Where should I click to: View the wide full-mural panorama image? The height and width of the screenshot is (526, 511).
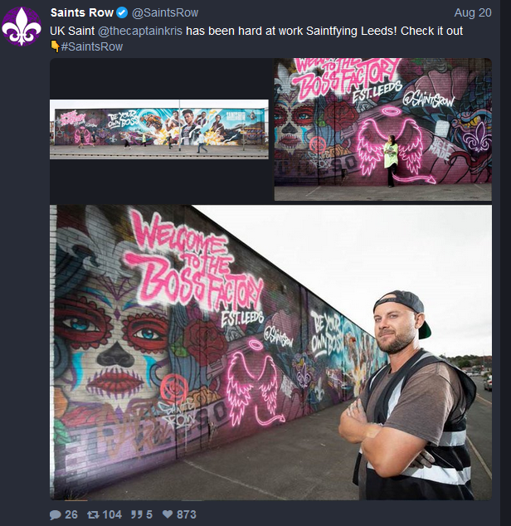pos(159,129)
